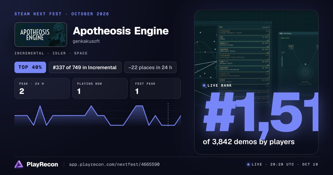Select the Intelligent Route Plotting upgrade row

pos(244,56)
